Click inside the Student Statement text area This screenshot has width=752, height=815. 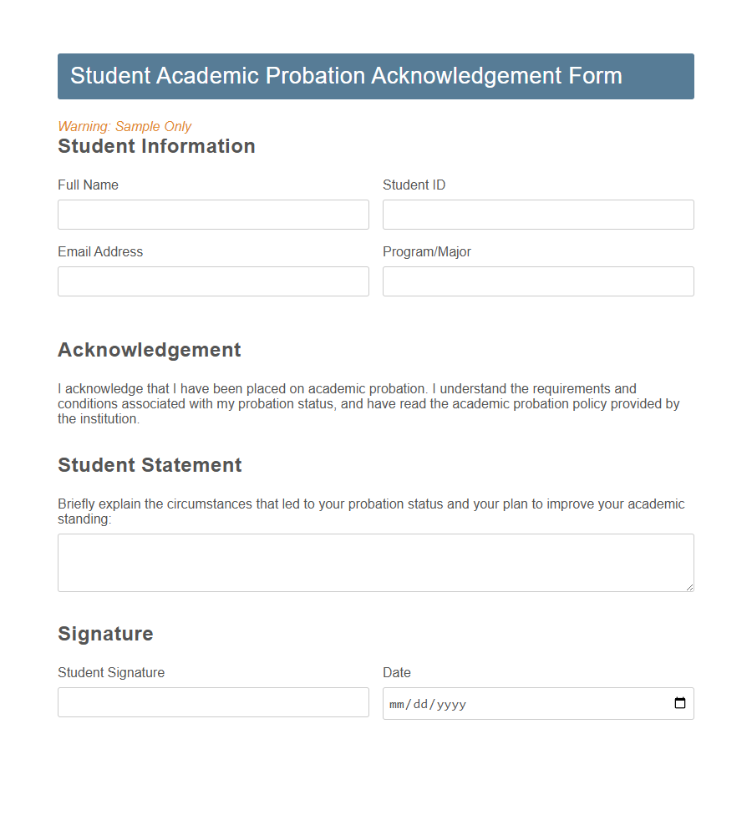[375, 562]
